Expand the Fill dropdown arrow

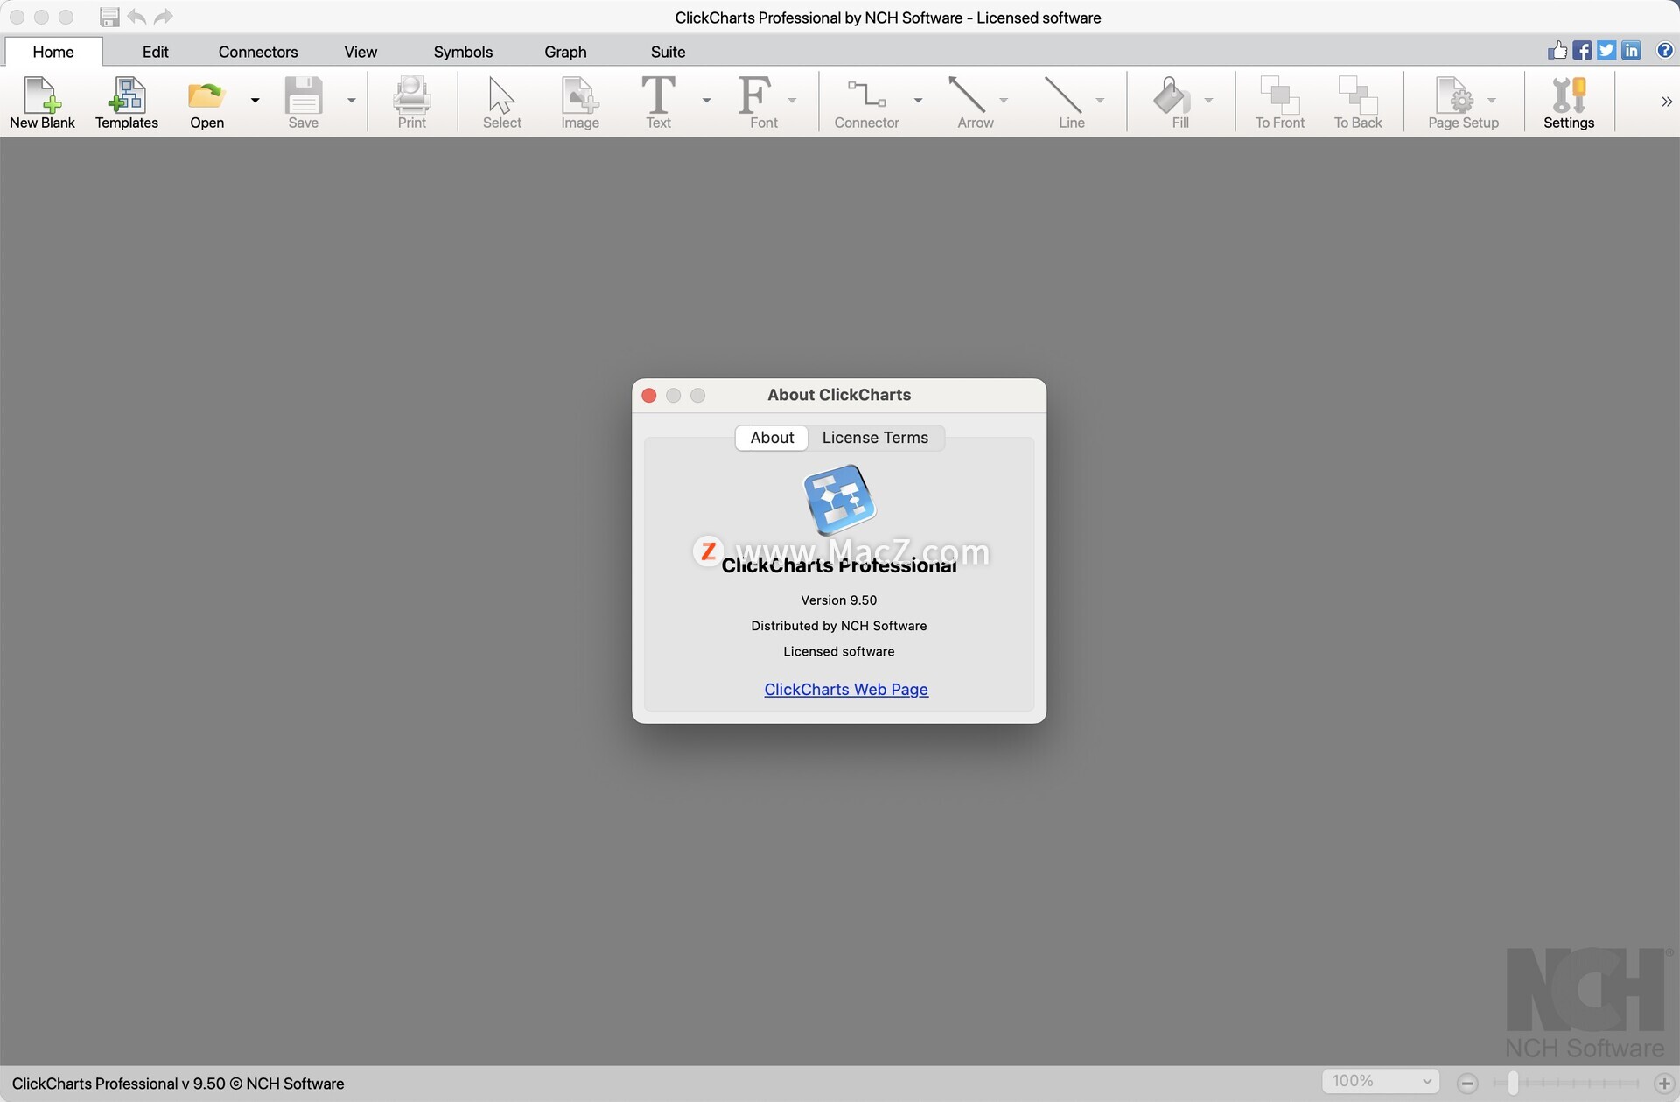pos(1208,101)
